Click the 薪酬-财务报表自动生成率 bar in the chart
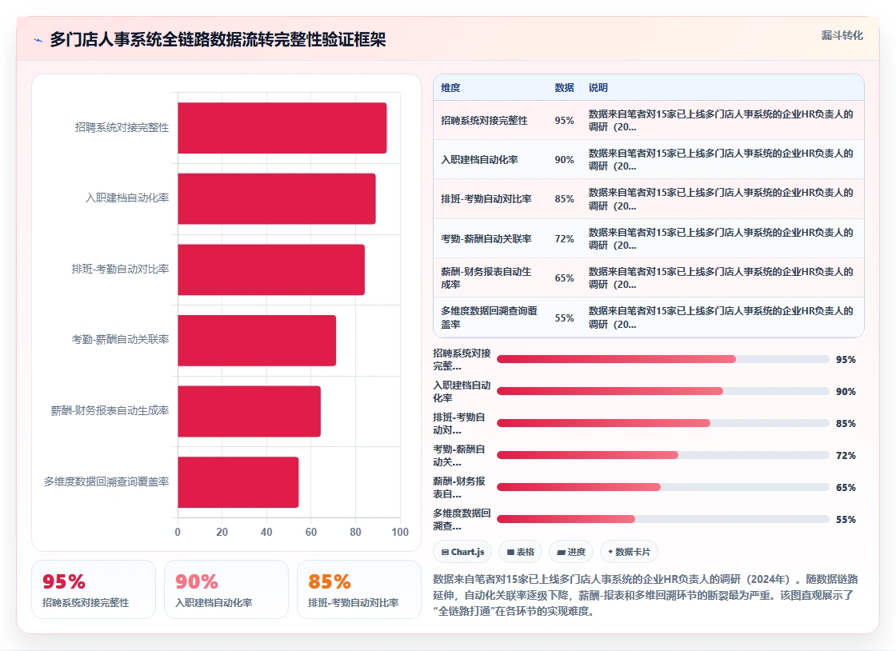 [249, 411]
